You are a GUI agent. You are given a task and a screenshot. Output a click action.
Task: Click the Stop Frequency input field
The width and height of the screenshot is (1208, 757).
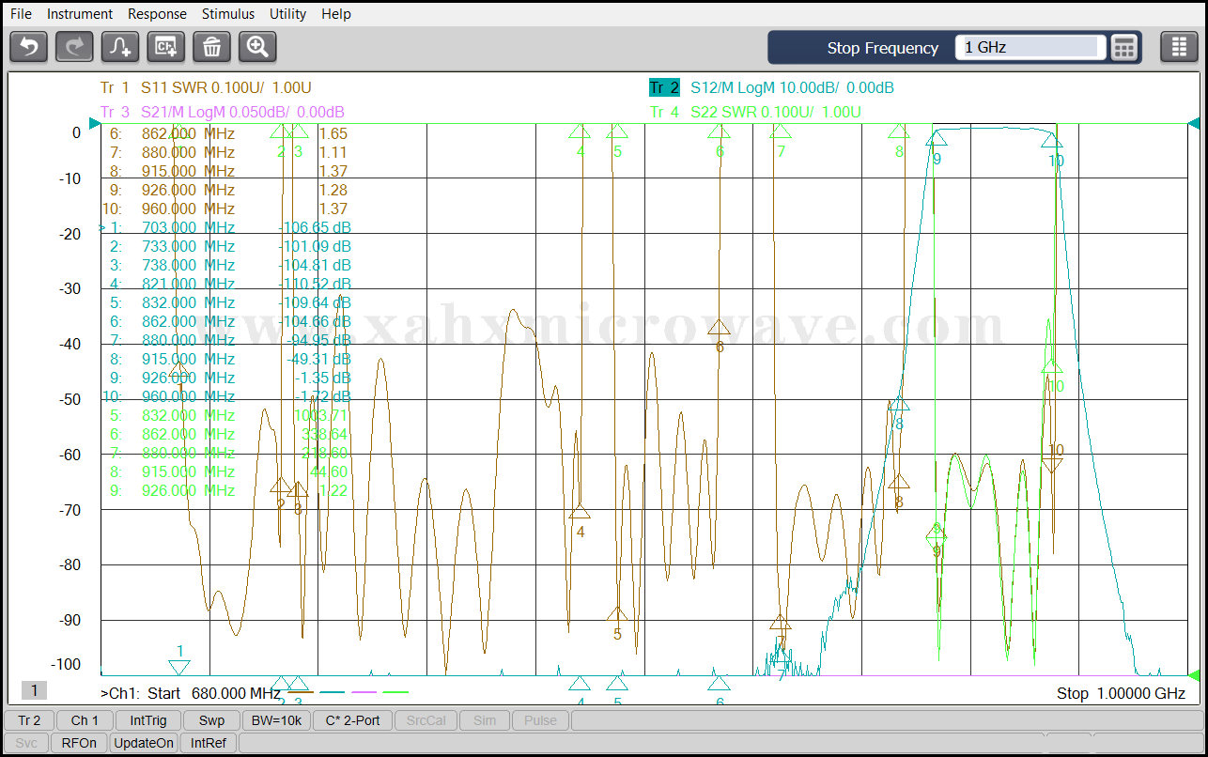[x=1030, y=47]
